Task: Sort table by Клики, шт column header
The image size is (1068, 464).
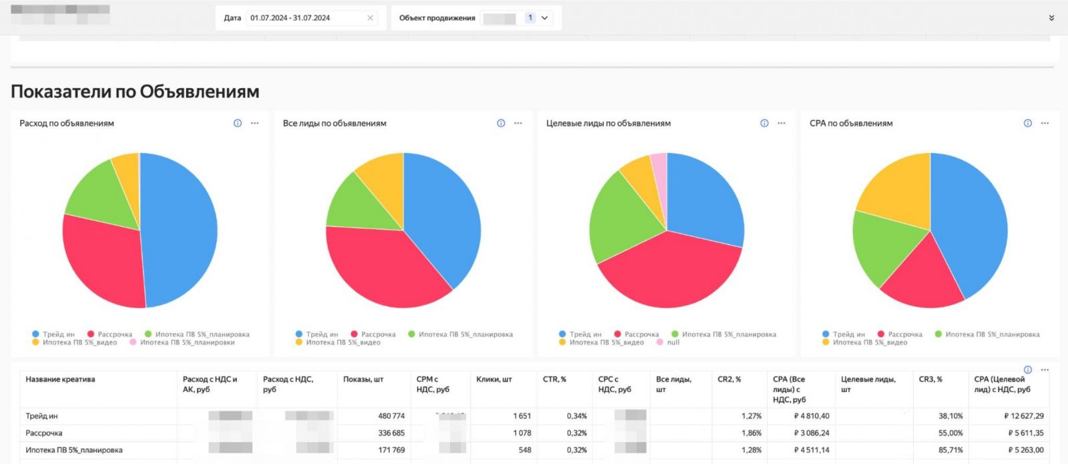Action: 494,379
